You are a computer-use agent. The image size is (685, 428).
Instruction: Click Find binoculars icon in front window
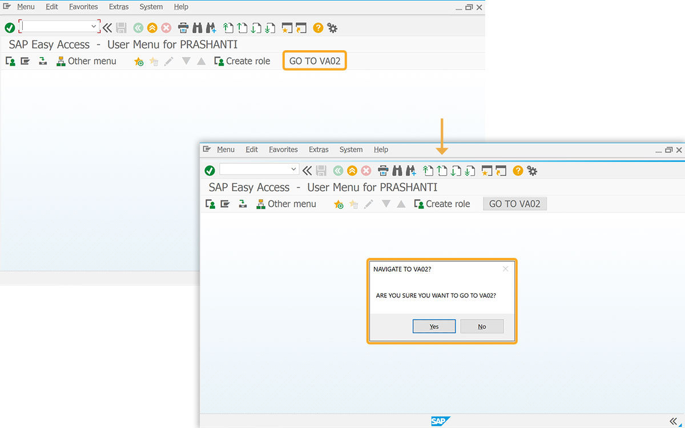coord(397,170)
